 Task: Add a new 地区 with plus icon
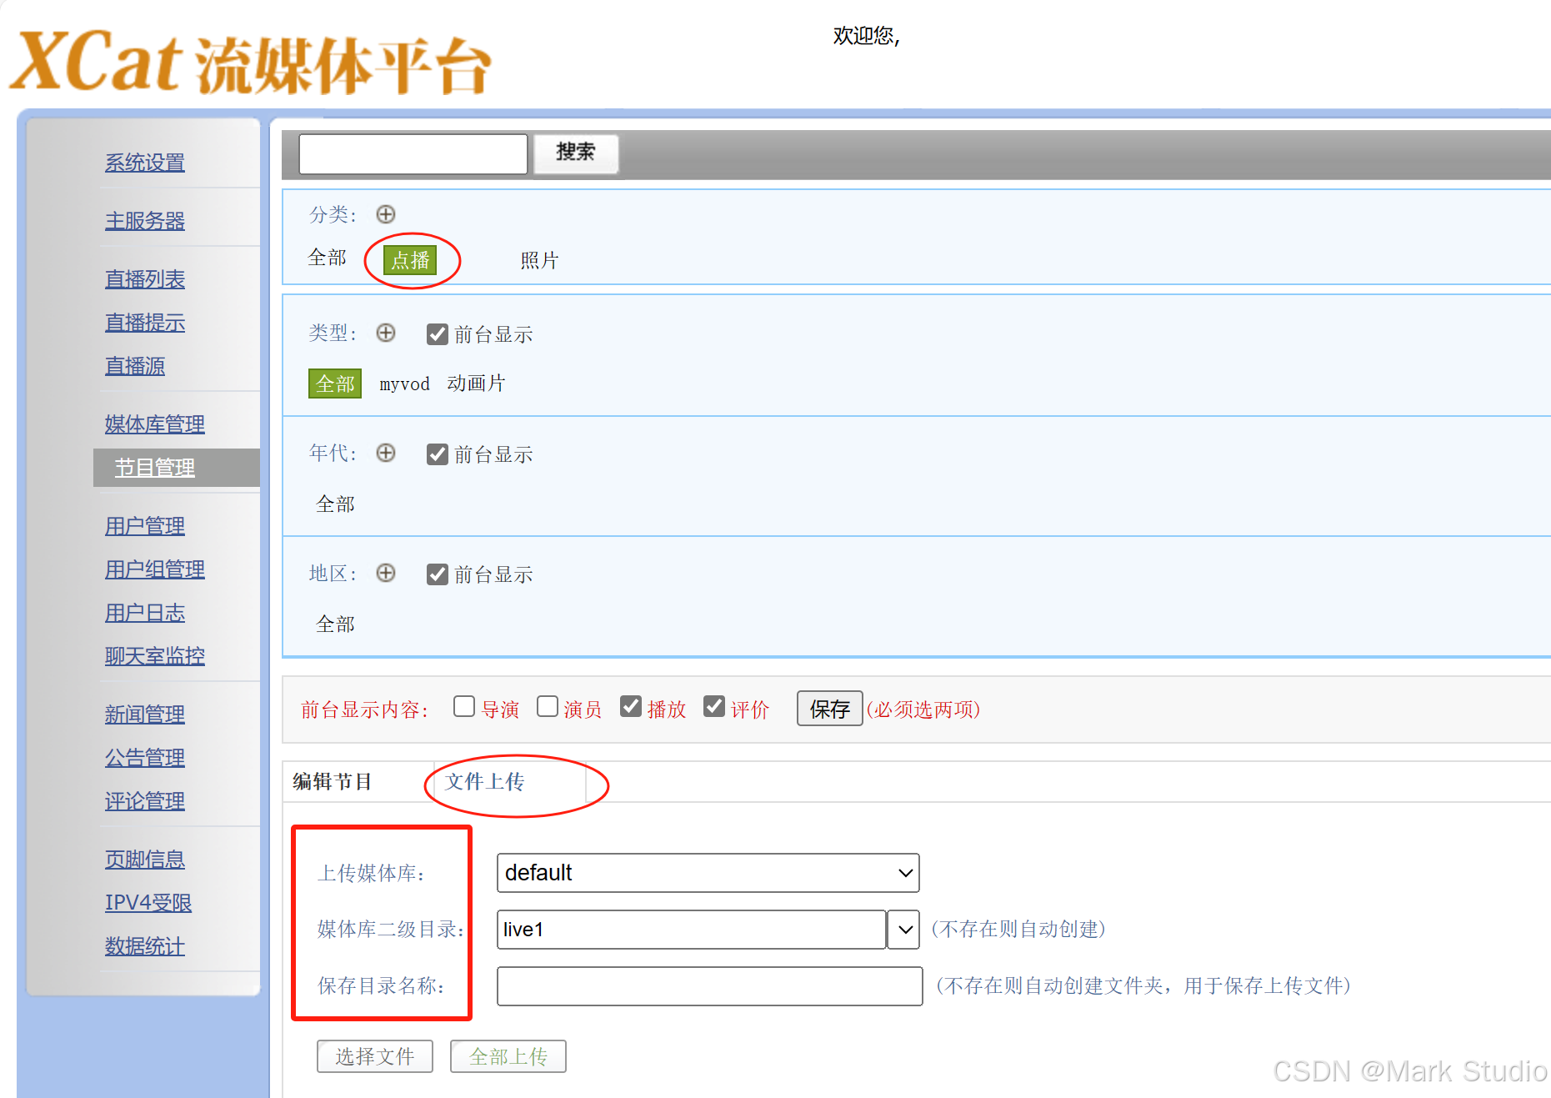(385, 573)
